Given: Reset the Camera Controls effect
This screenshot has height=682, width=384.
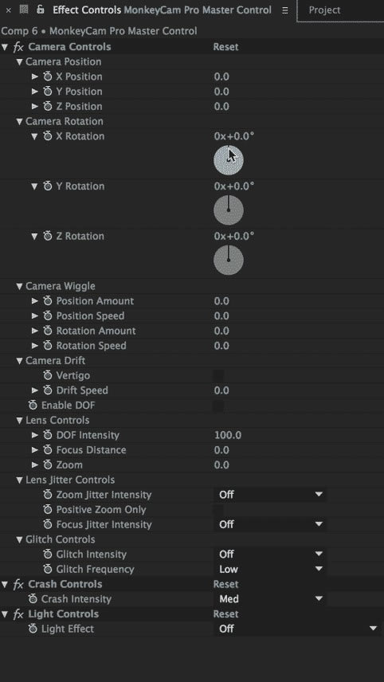Looking at the screenshot, I should point(225,47).
